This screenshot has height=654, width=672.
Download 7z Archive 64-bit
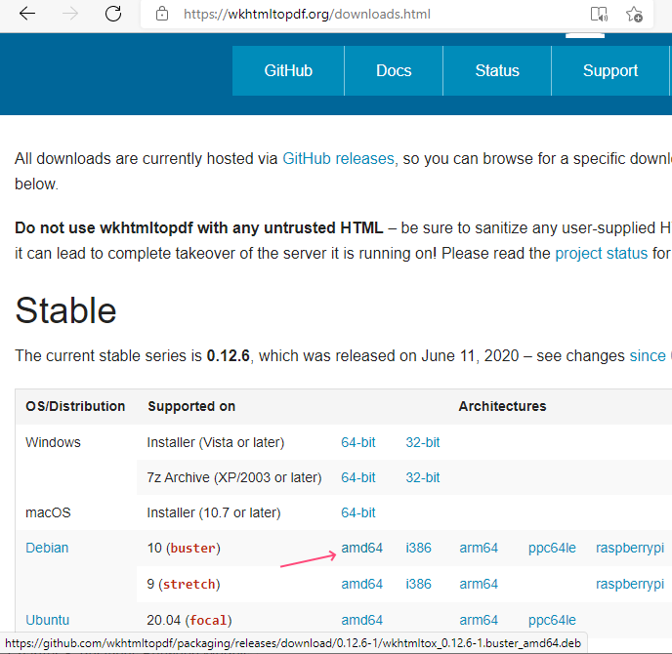click(x=358, y=477)
